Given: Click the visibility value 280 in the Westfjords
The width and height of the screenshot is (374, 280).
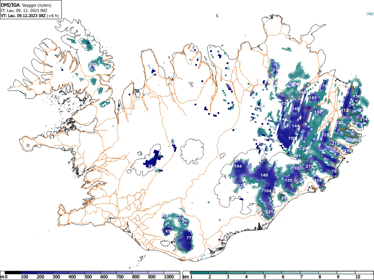Looking at the screenshot, I should click(92, 65).
